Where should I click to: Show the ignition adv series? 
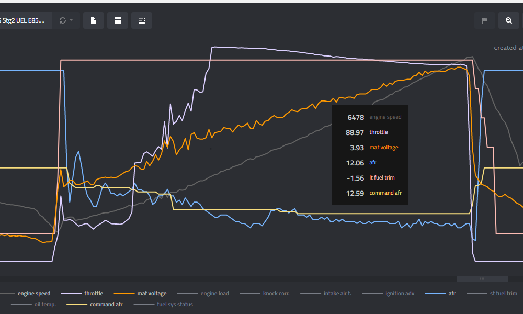399,294
